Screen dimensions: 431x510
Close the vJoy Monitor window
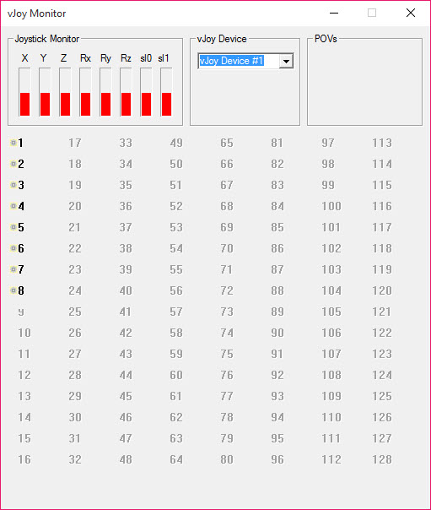411,13
